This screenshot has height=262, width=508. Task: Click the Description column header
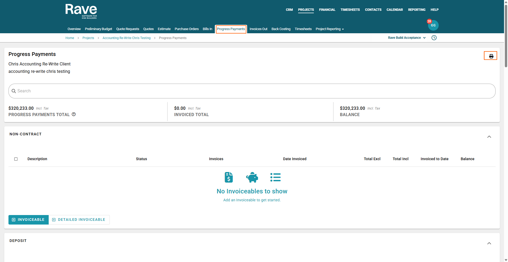[37, 159]
